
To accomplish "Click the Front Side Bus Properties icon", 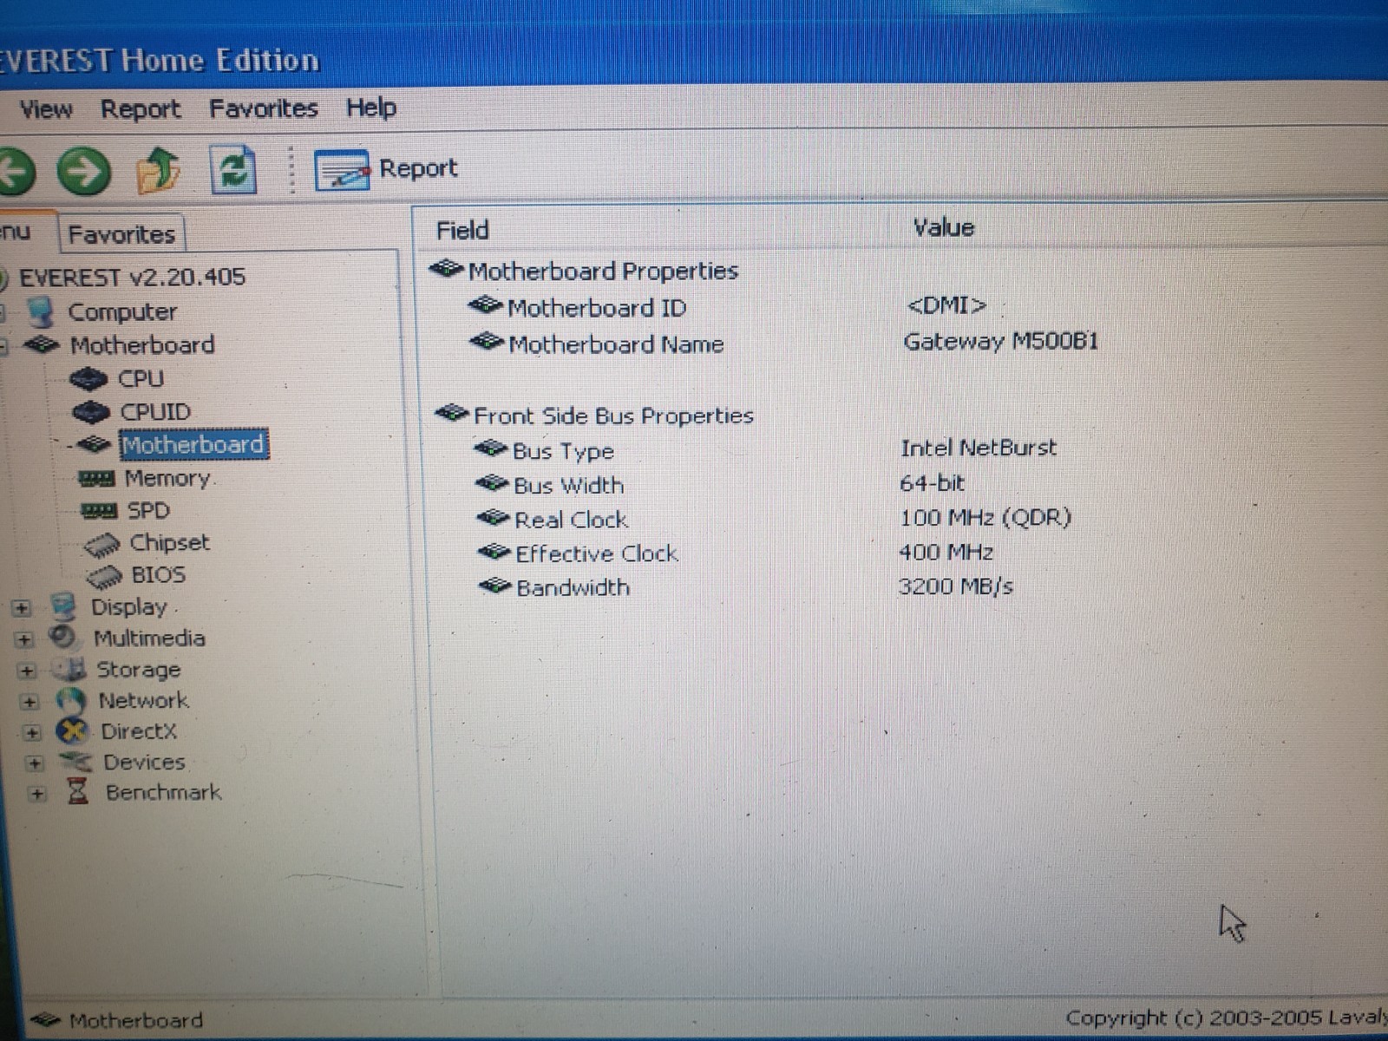I will pos(451,413).
